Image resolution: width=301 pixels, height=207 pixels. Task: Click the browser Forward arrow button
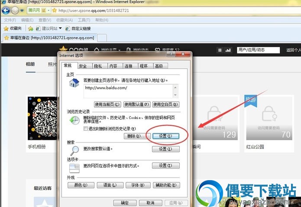tap(15, 10)
